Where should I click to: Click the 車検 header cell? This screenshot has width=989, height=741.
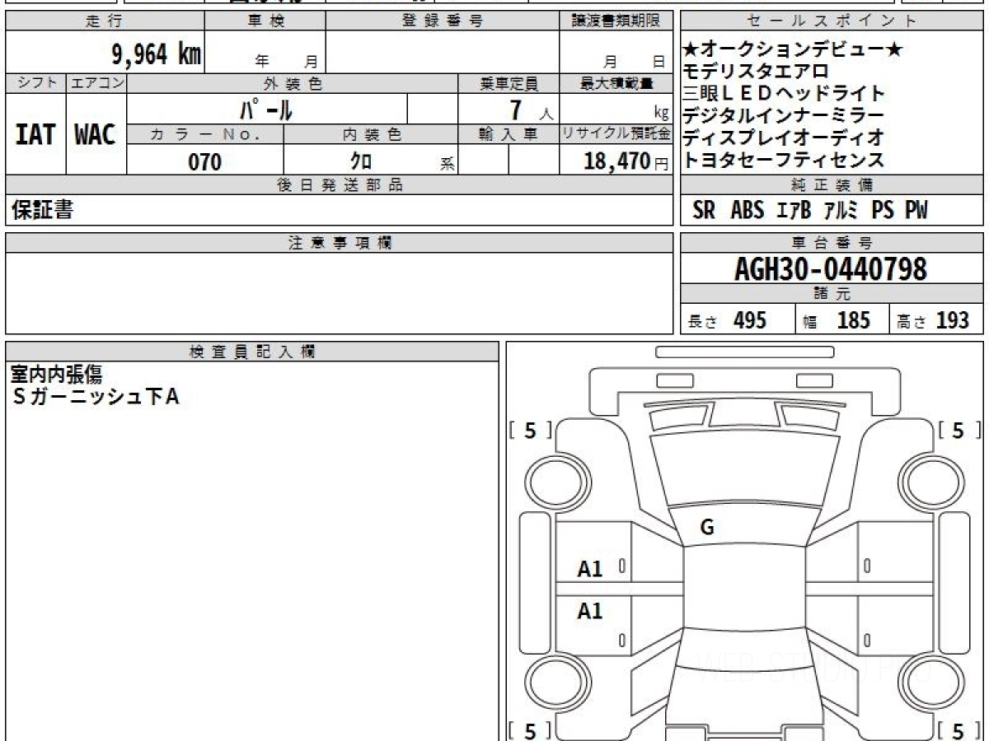265,22
